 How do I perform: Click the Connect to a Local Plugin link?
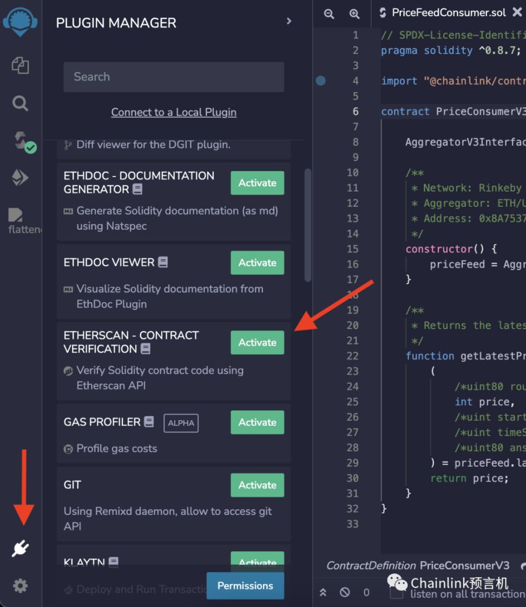click(174, 112)
